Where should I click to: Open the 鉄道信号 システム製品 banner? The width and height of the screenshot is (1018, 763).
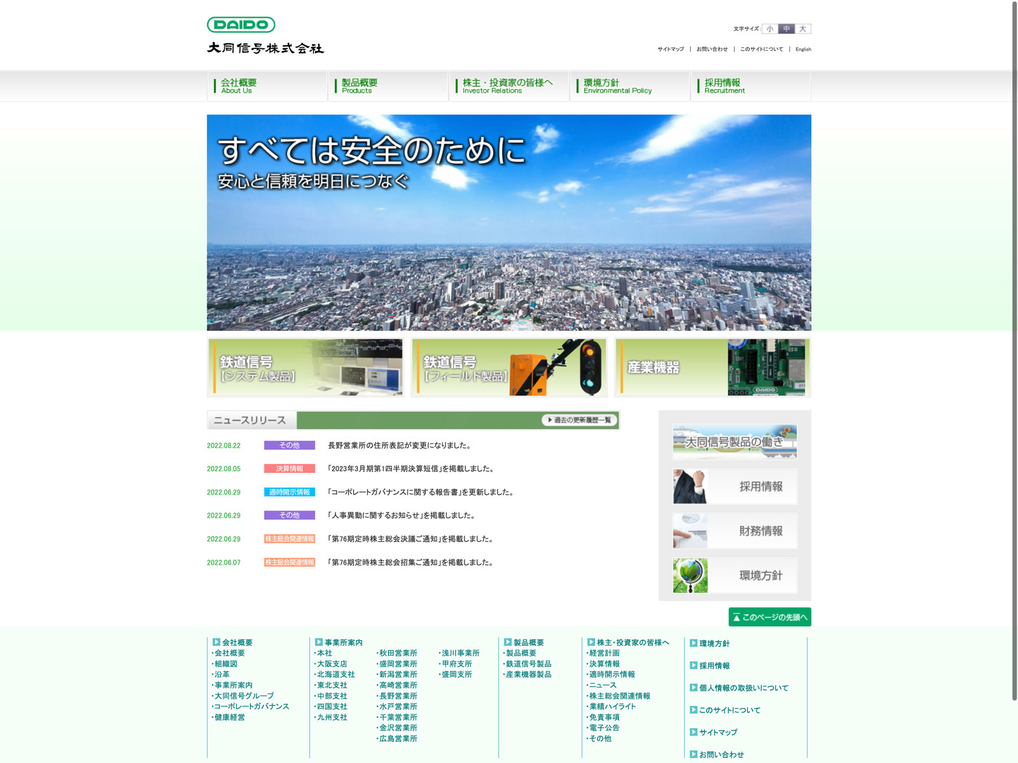(305, 368)
